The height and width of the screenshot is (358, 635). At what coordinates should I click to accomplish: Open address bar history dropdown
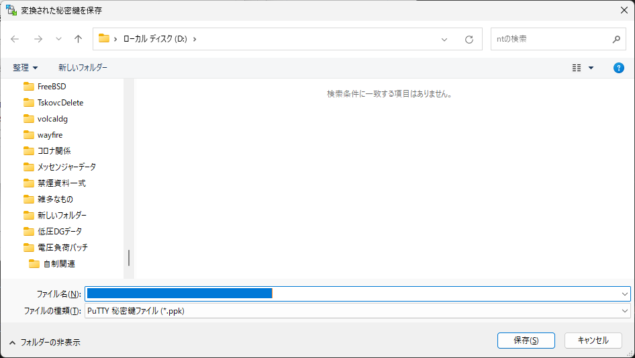point(444,40)
